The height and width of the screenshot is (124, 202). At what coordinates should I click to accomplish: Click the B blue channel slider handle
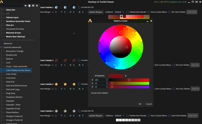(112, 87)
